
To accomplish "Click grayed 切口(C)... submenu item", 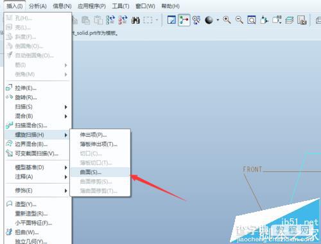I will click(x=100, y=153).
